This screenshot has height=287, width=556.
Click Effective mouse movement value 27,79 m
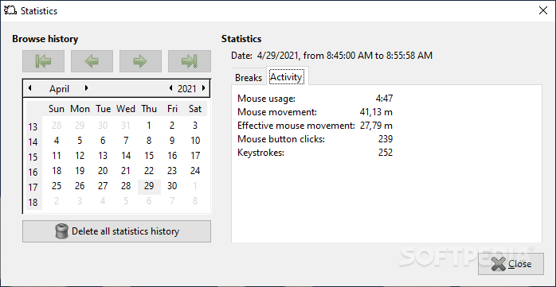376,126
